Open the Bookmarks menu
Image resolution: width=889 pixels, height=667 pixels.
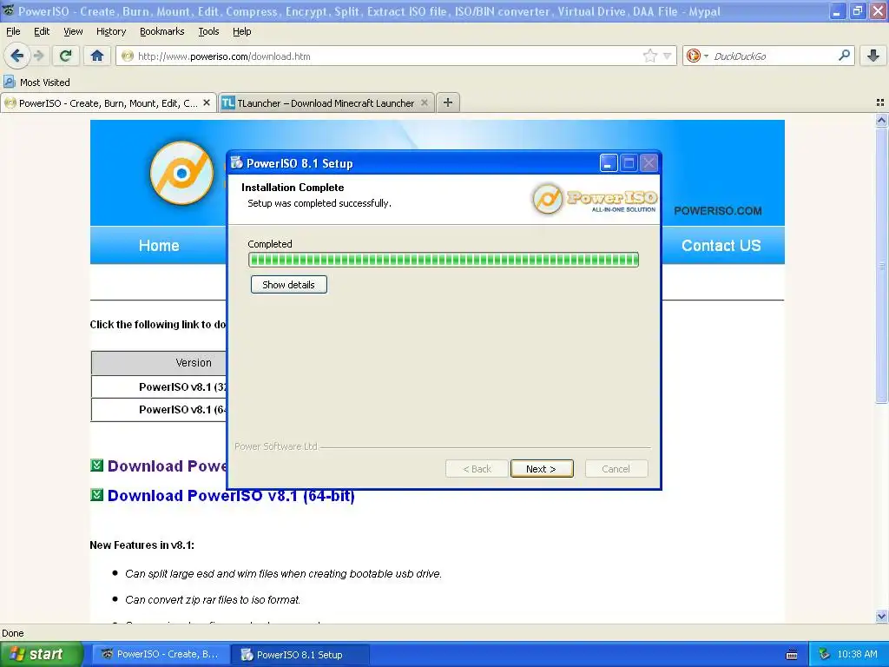click(x=161, y=31)
